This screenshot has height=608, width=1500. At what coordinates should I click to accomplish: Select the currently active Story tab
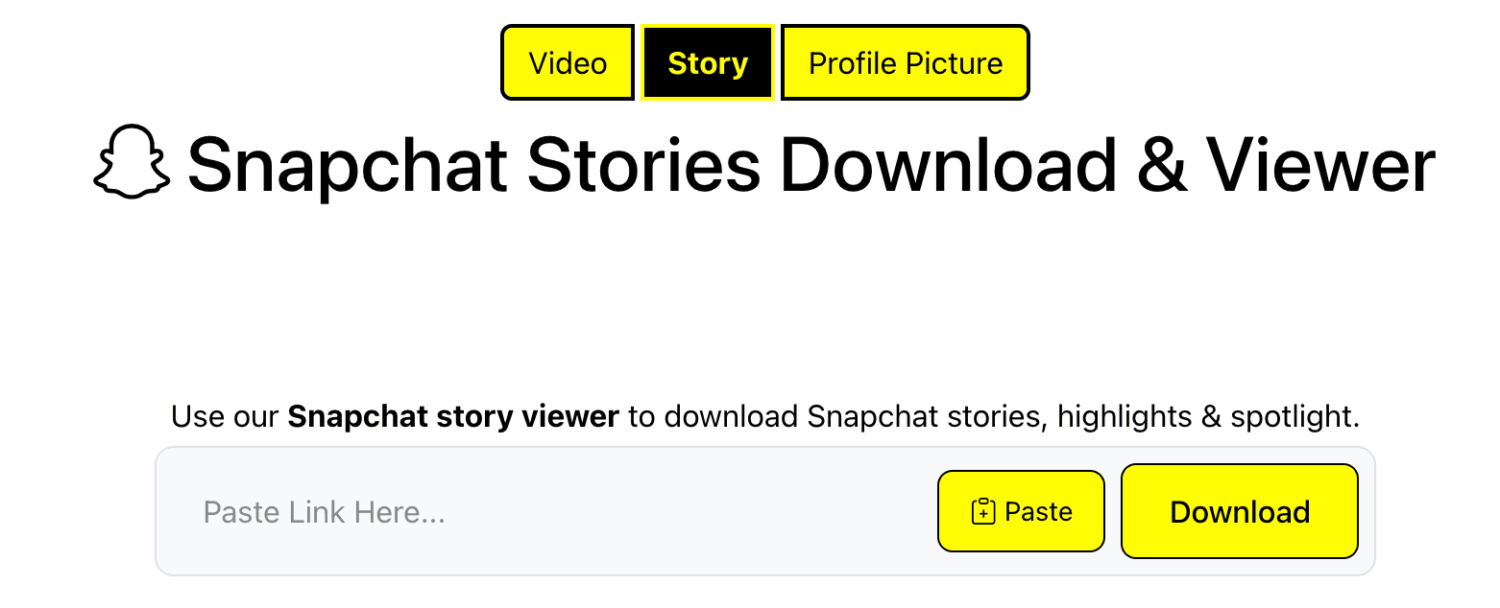(x=707, y=61)
